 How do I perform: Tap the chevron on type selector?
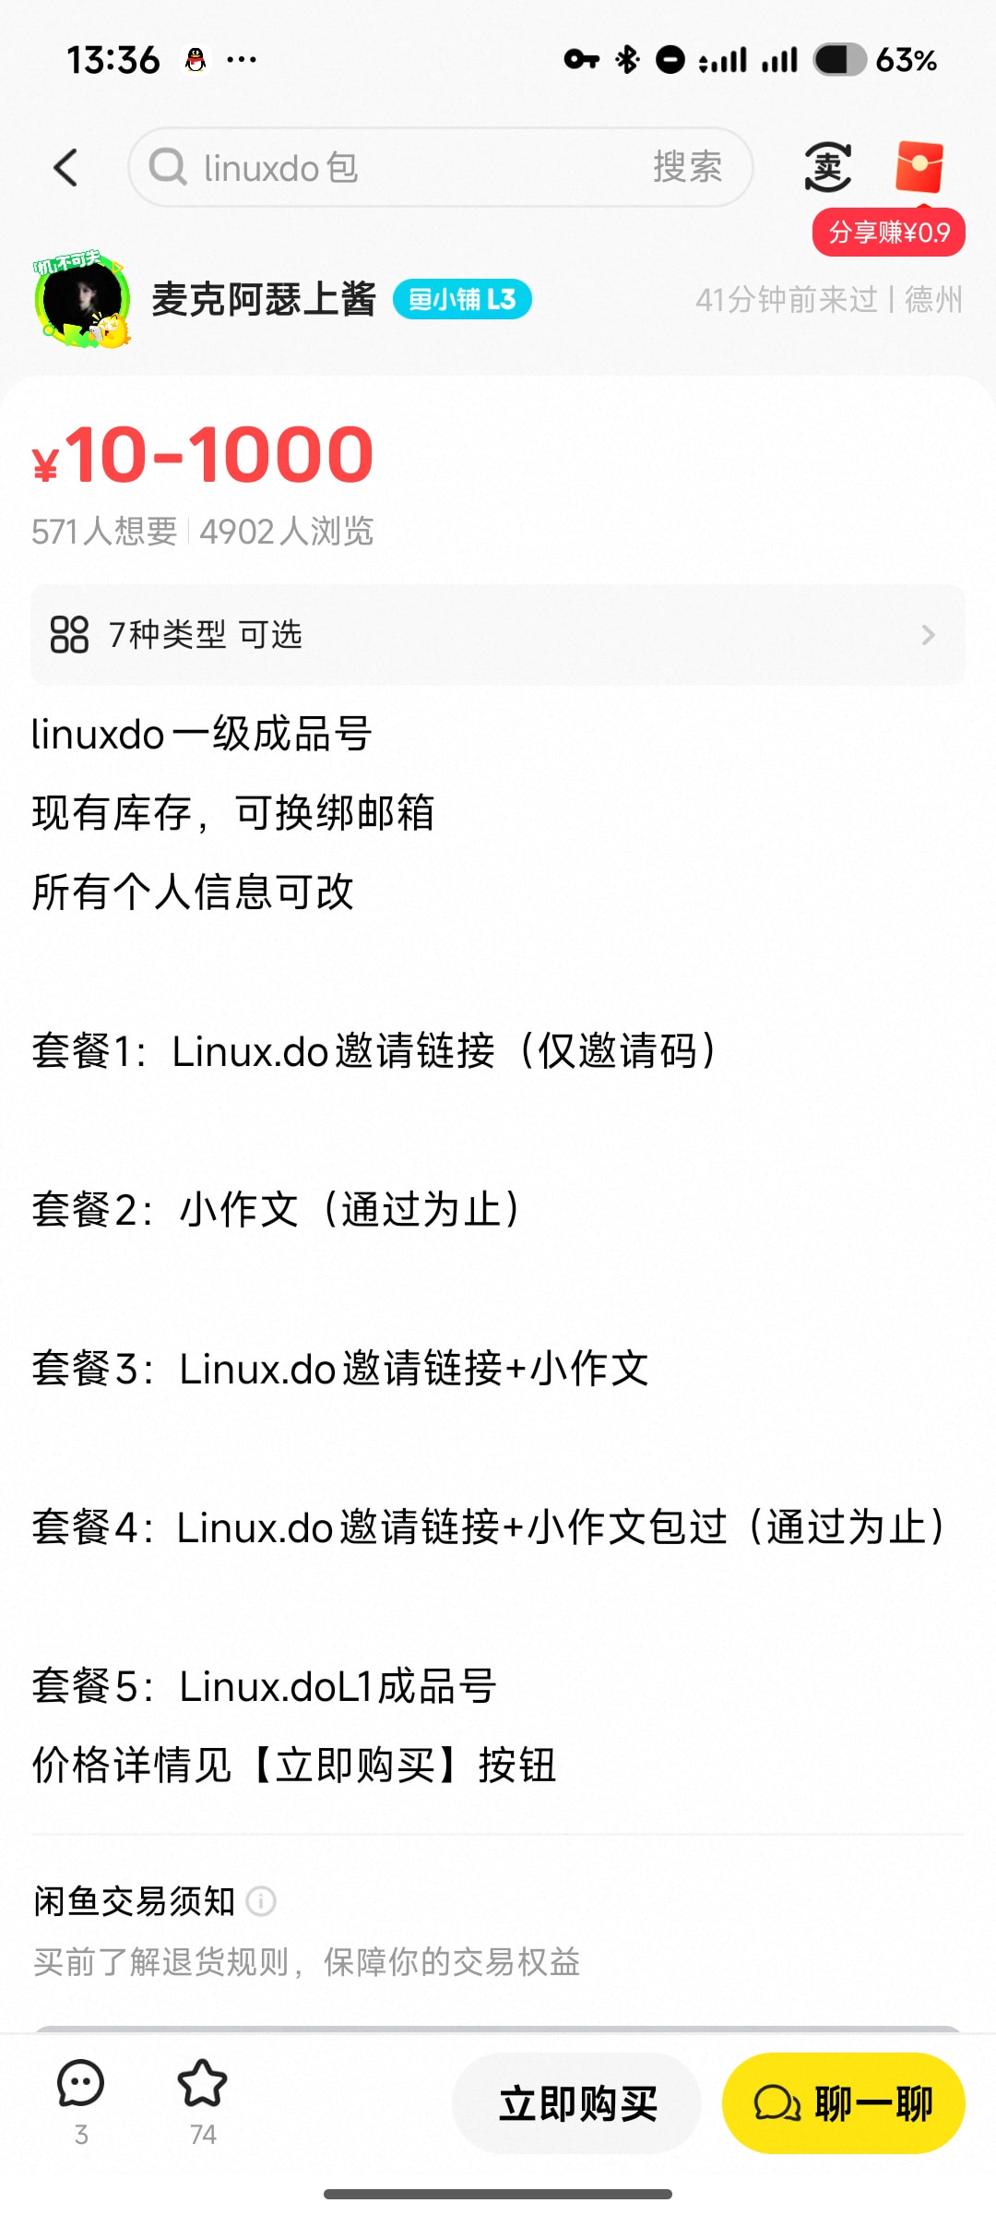[x=928, y=635]
